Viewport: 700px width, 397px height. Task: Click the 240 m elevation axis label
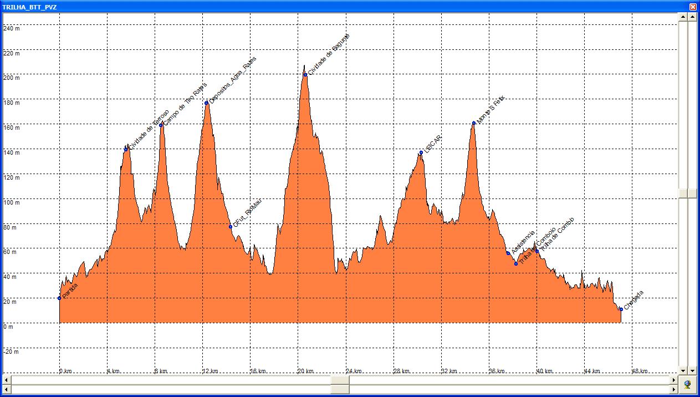pyautogui.click(x=12, y=28)
